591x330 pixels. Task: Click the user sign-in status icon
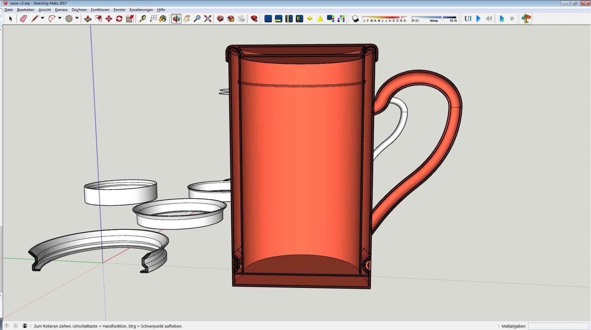tap(25, 326)
